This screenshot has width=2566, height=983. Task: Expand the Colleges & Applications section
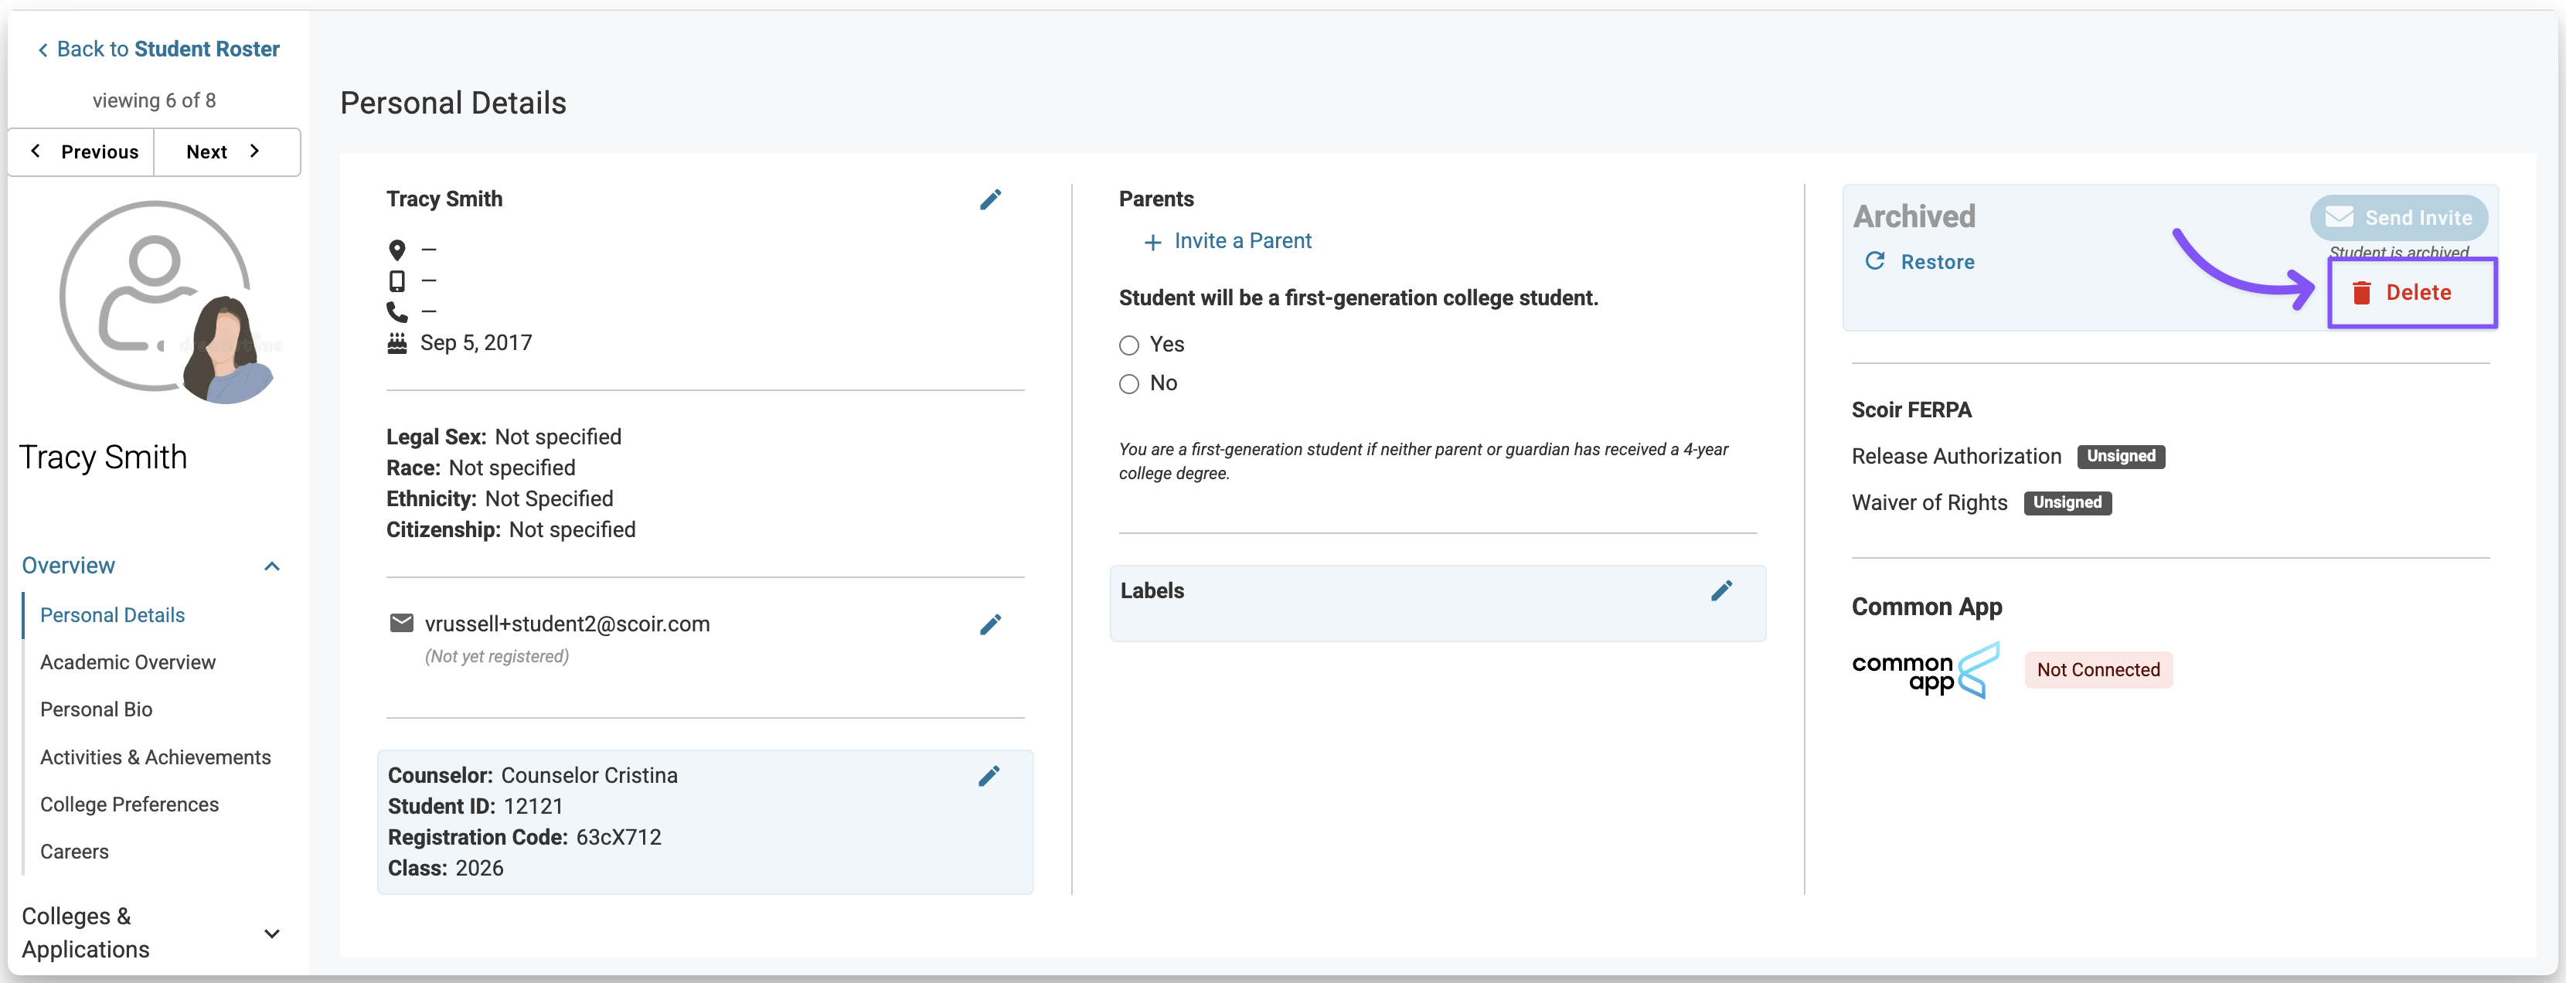(272, 934)
